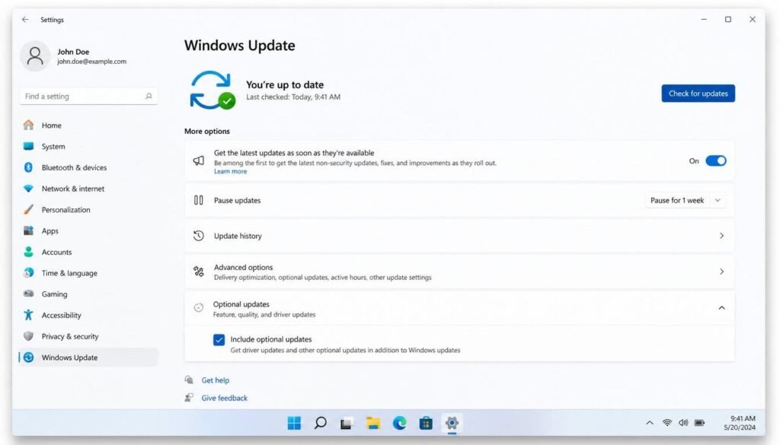Show hidden tray icons chevron

[x=649, y=423]
